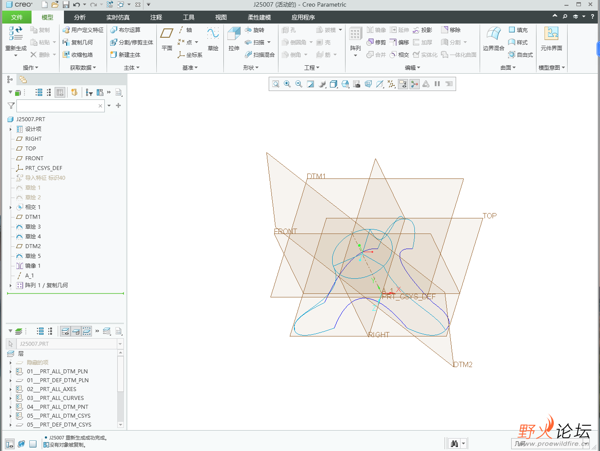Viewport: 600px width, 451px height.
Task: Switch to the View (视图) tab
Action: click(x=221, y=17)
